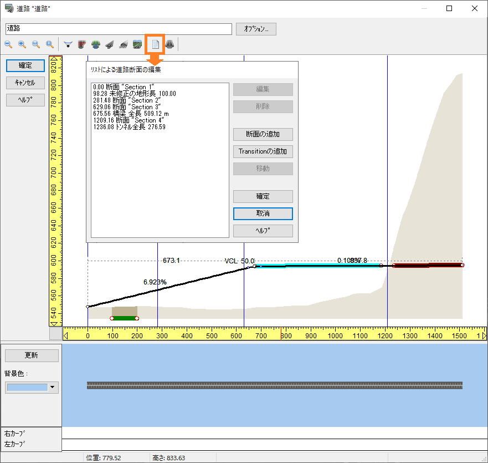Click the road name text field

[x=119, y=29]
